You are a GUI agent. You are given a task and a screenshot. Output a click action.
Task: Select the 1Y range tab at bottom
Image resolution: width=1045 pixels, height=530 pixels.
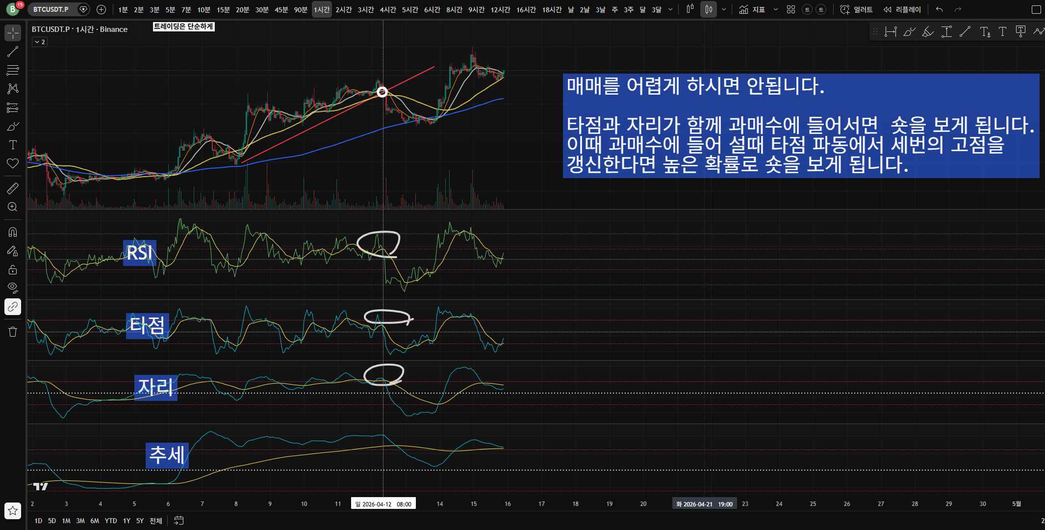tap(127, 521)
